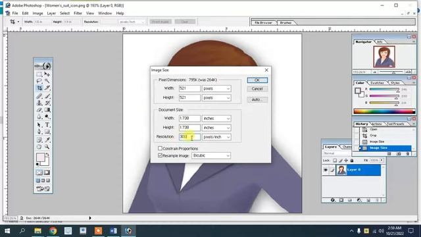Click the pixel Width field showing 521
Viewport: 421px width, 237px height.
[x=189, y=88]
